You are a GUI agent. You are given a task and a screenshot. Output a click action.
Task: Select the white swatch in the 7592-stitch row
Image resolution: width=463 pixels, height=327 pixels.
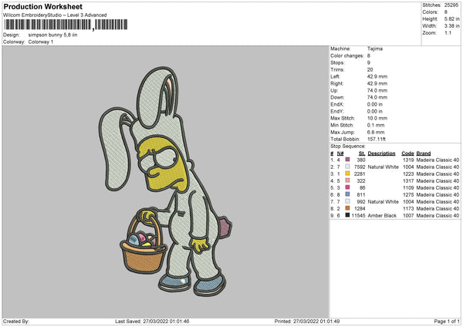pyautogui.click(x=347, y=167)
